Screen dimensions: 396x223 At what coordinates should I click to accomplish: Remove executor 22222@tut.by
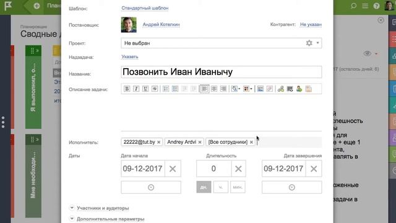[158, 142]
